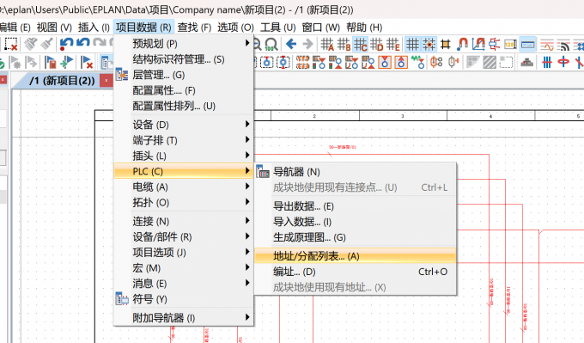Expand the 设备 (D) submenu arrow
Screen dimensions: 584x343
pyautogui.click(x=247, y=124)
